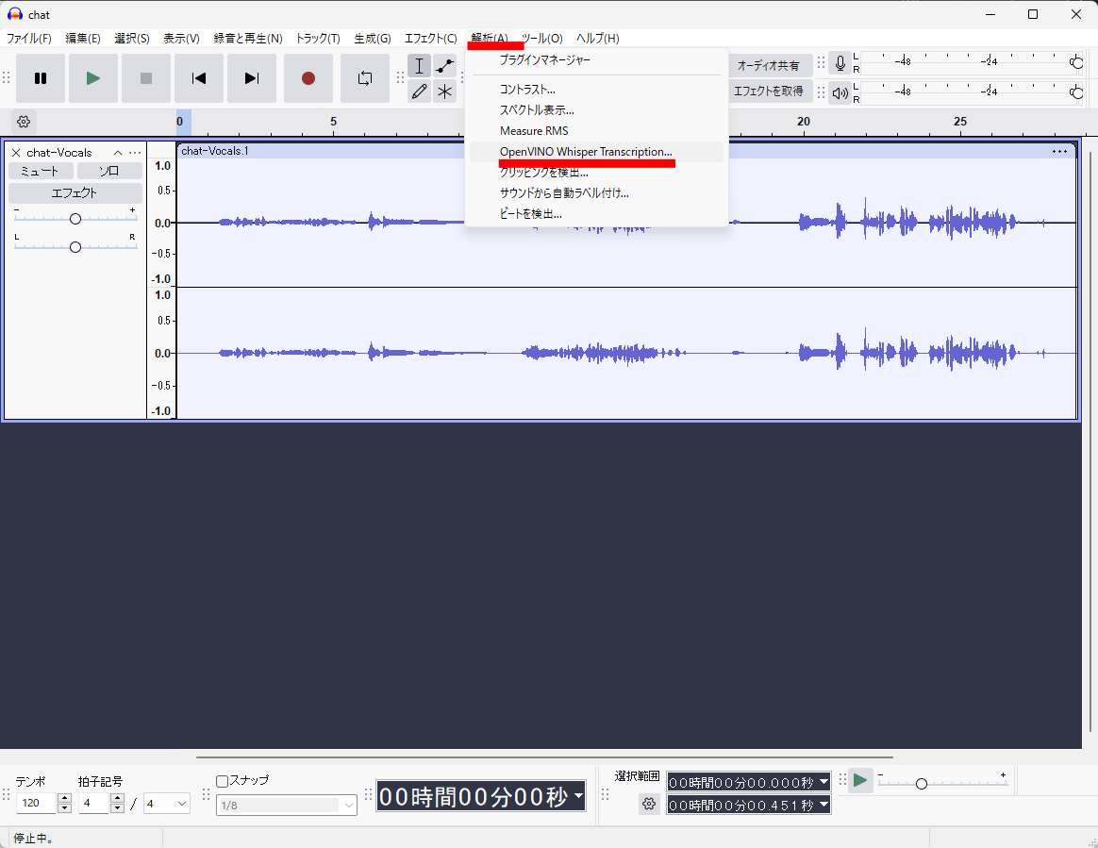1098x848 pixels.
Task: Click timeline ruler at marker 20
Action: 803,122
